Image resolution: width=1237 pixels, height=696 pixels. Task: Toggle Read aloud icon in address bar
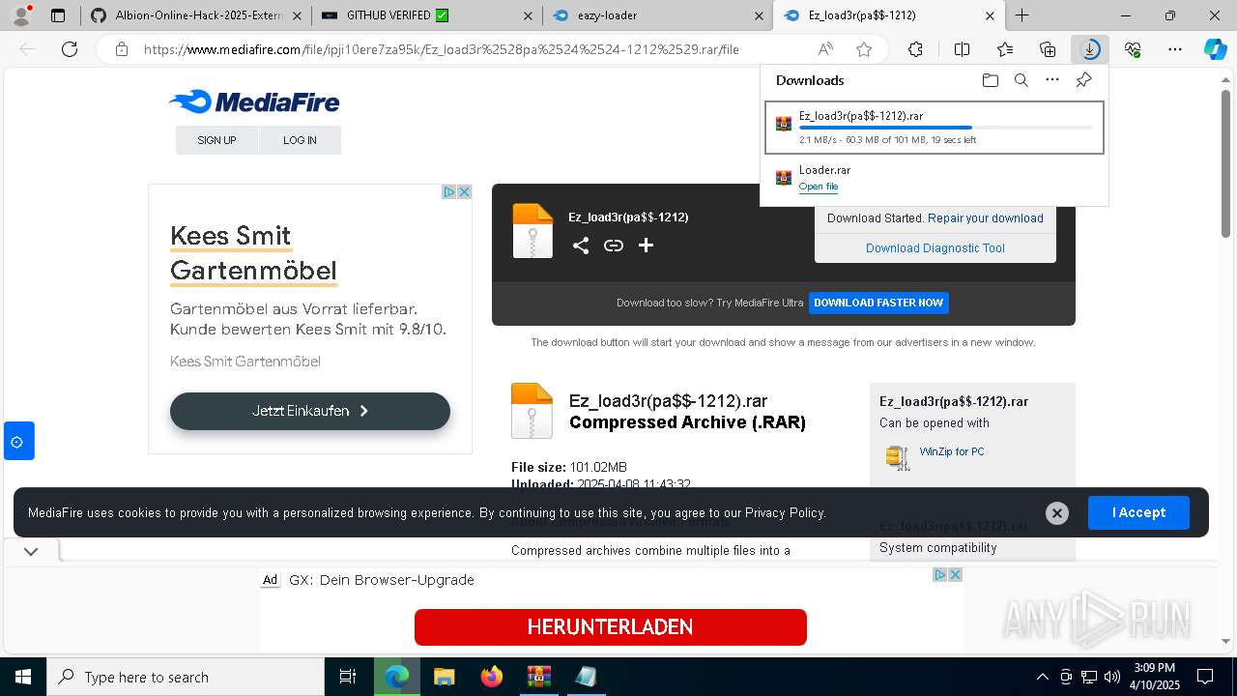[825, 49]
